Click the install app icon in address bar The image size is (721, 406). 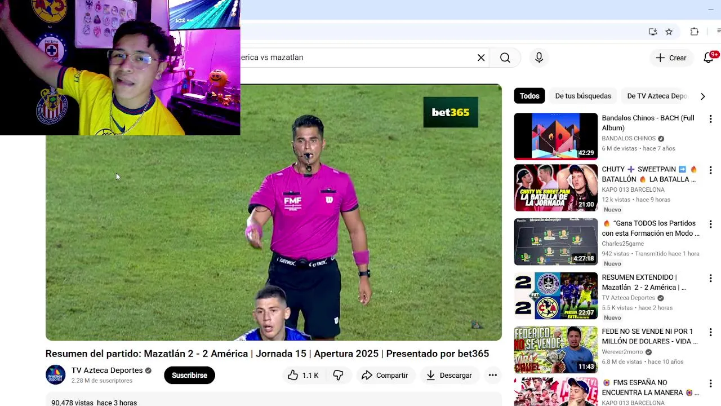pyautogui.click(x=653, y=32)
